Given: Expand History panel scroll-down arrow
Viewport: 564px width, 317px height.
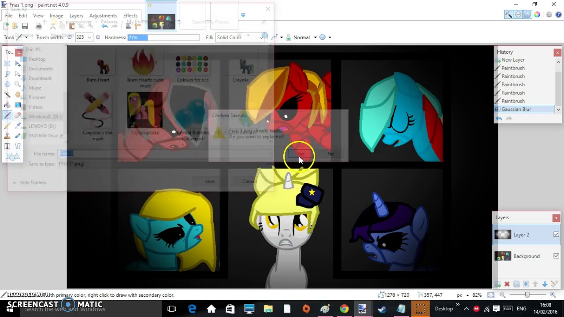Looking at the screenshot, I should tap(558, 109).
